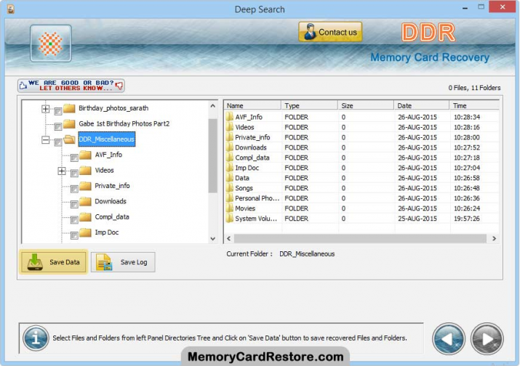
Task: Expand the Birthday_photos_sarath tree node
Action: coord(46,109)
